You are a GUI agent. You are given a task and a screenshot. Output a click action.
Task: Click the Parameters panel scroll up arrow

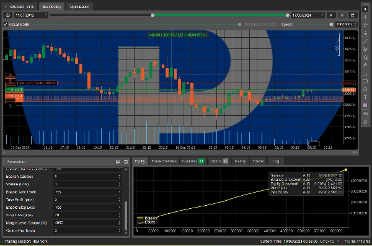tap(126, 169)
